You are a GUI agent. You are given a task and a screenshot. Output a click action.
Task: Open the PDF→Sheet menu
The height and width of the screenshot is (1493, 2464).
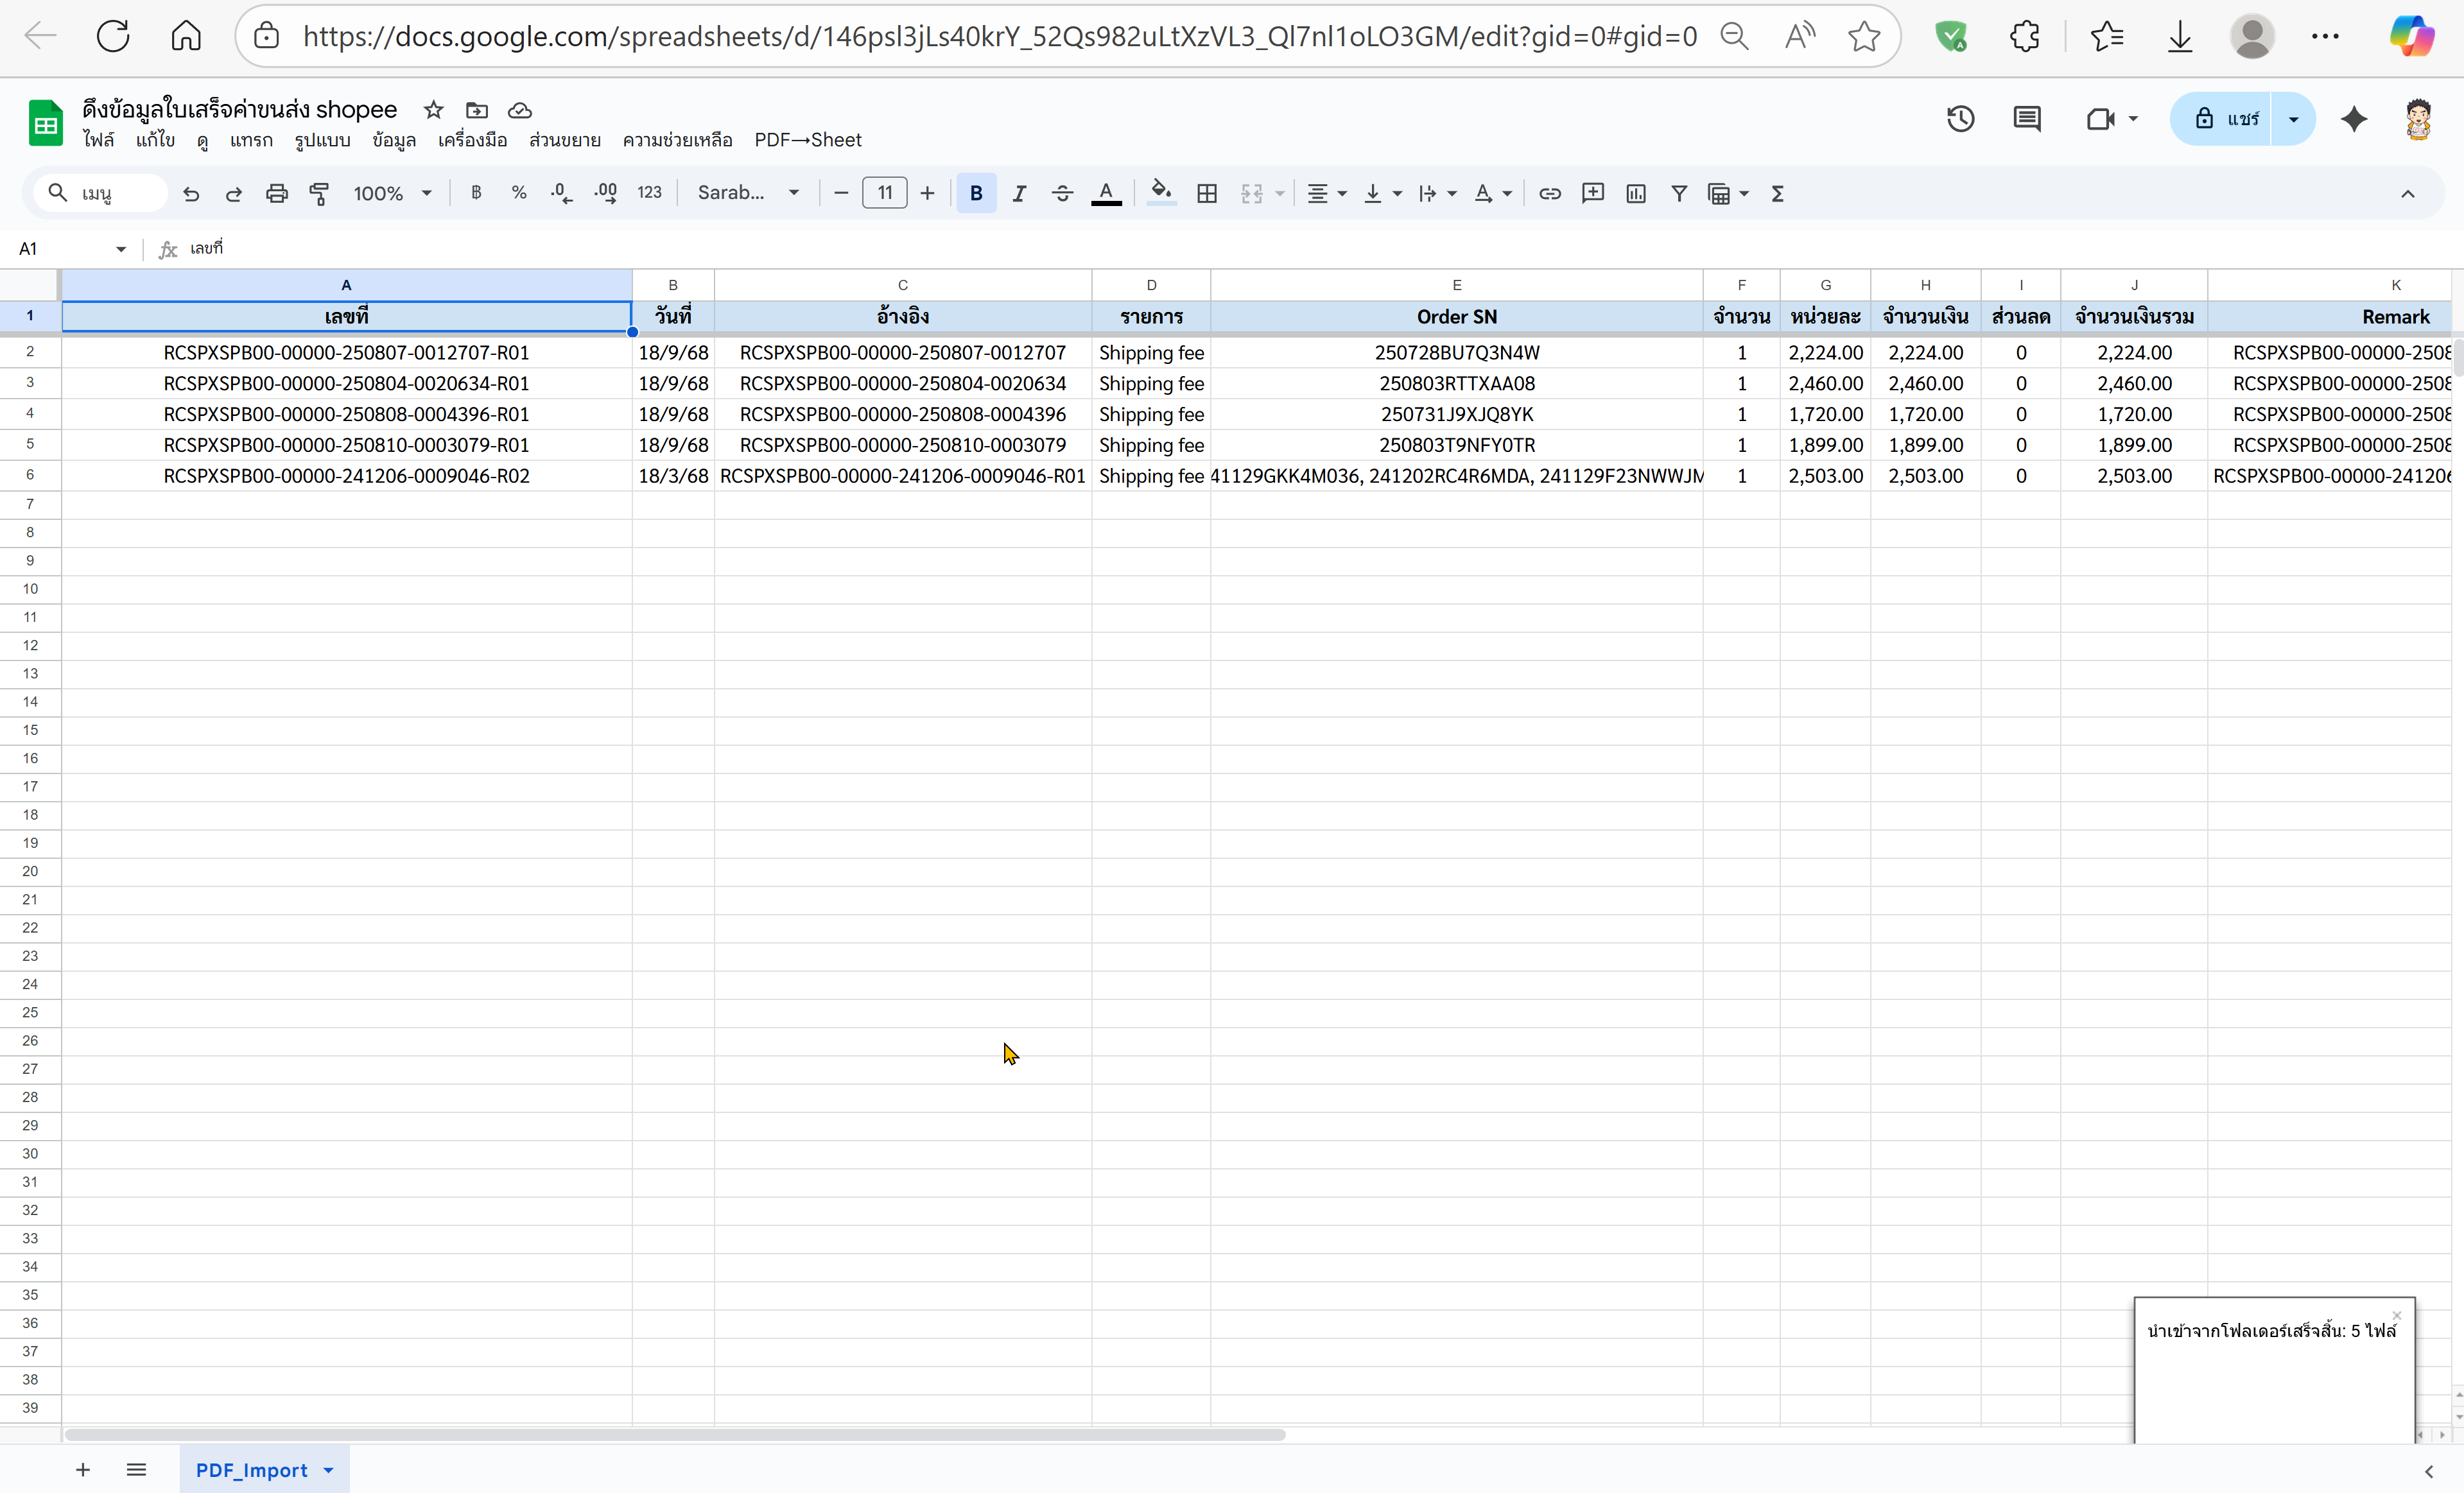[x=807, y=140]
